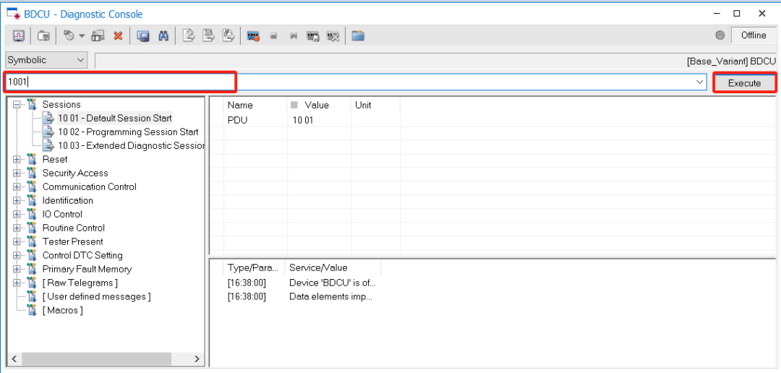Click the delete message document icon
781x373 pixels.
tap(208, 35)
